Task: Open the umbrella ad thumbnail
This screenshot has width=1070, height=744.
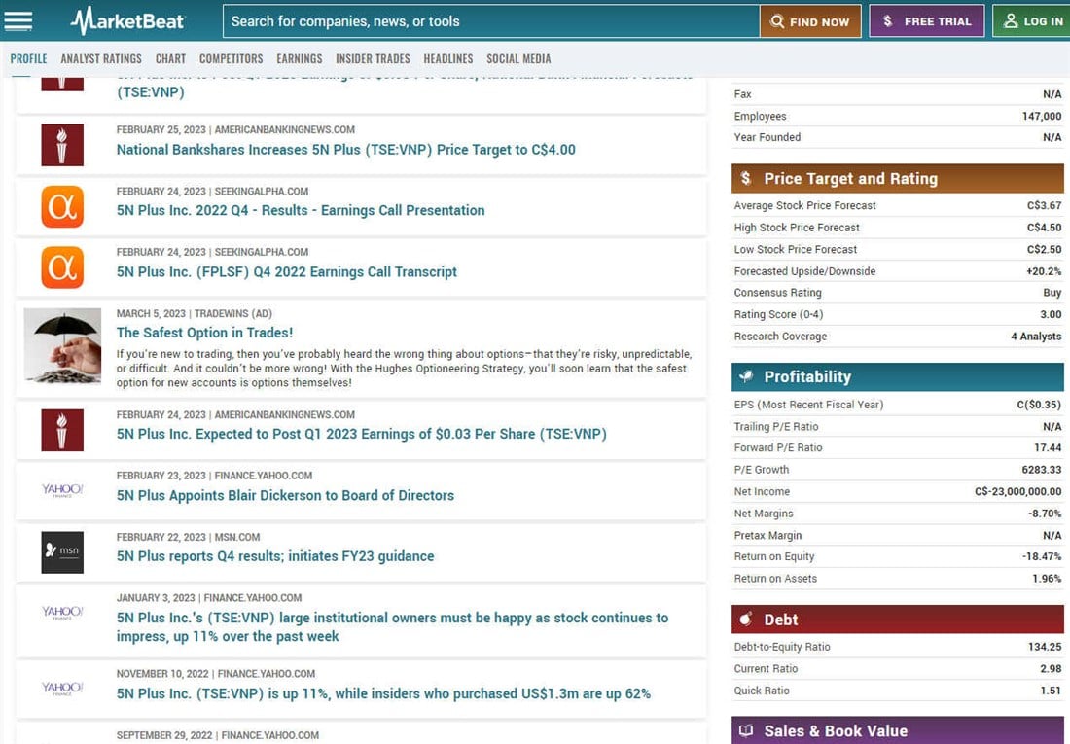Action: [x=62, y=345]
